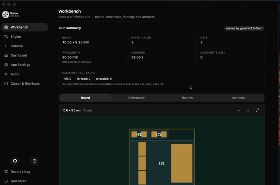280x185 pixels.
Task: Click the Board 10.55 × 9.25 mm card
Action: [93, 40]
